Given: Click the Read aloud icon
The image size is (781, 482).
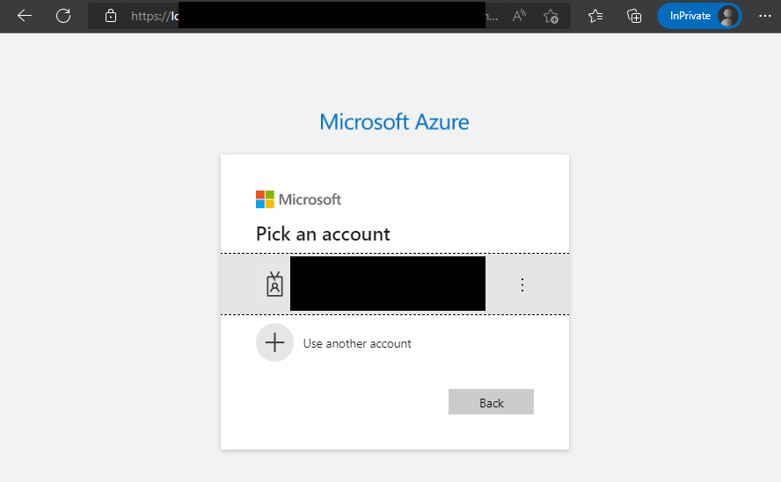Looking at the screenshot, I should (519, 16).
